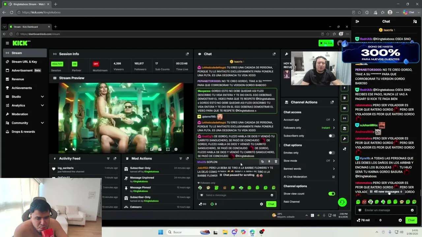Open a new browser tab

(55, 4)
